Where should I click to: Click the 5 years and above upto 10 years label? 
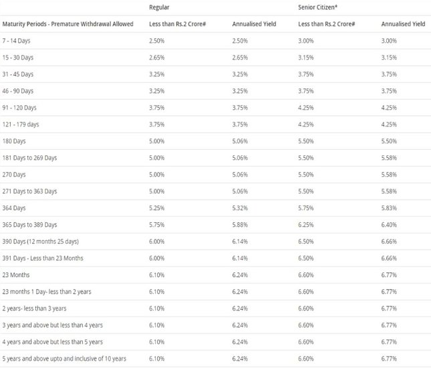(x=64, y=359)
